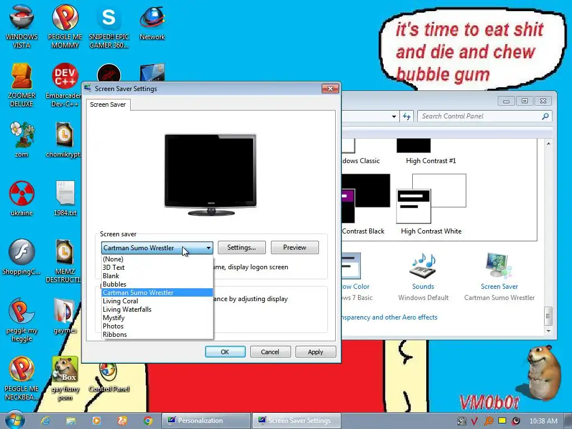This screenshot has height=429, width=572.
Task: Refresh the Control Panel address bar
Action: [x=407, y=116]
